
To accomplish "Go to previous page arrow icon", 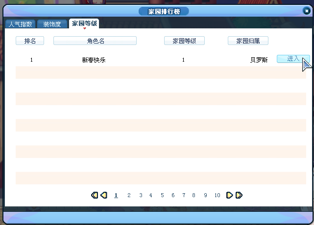I will point(104,195).
